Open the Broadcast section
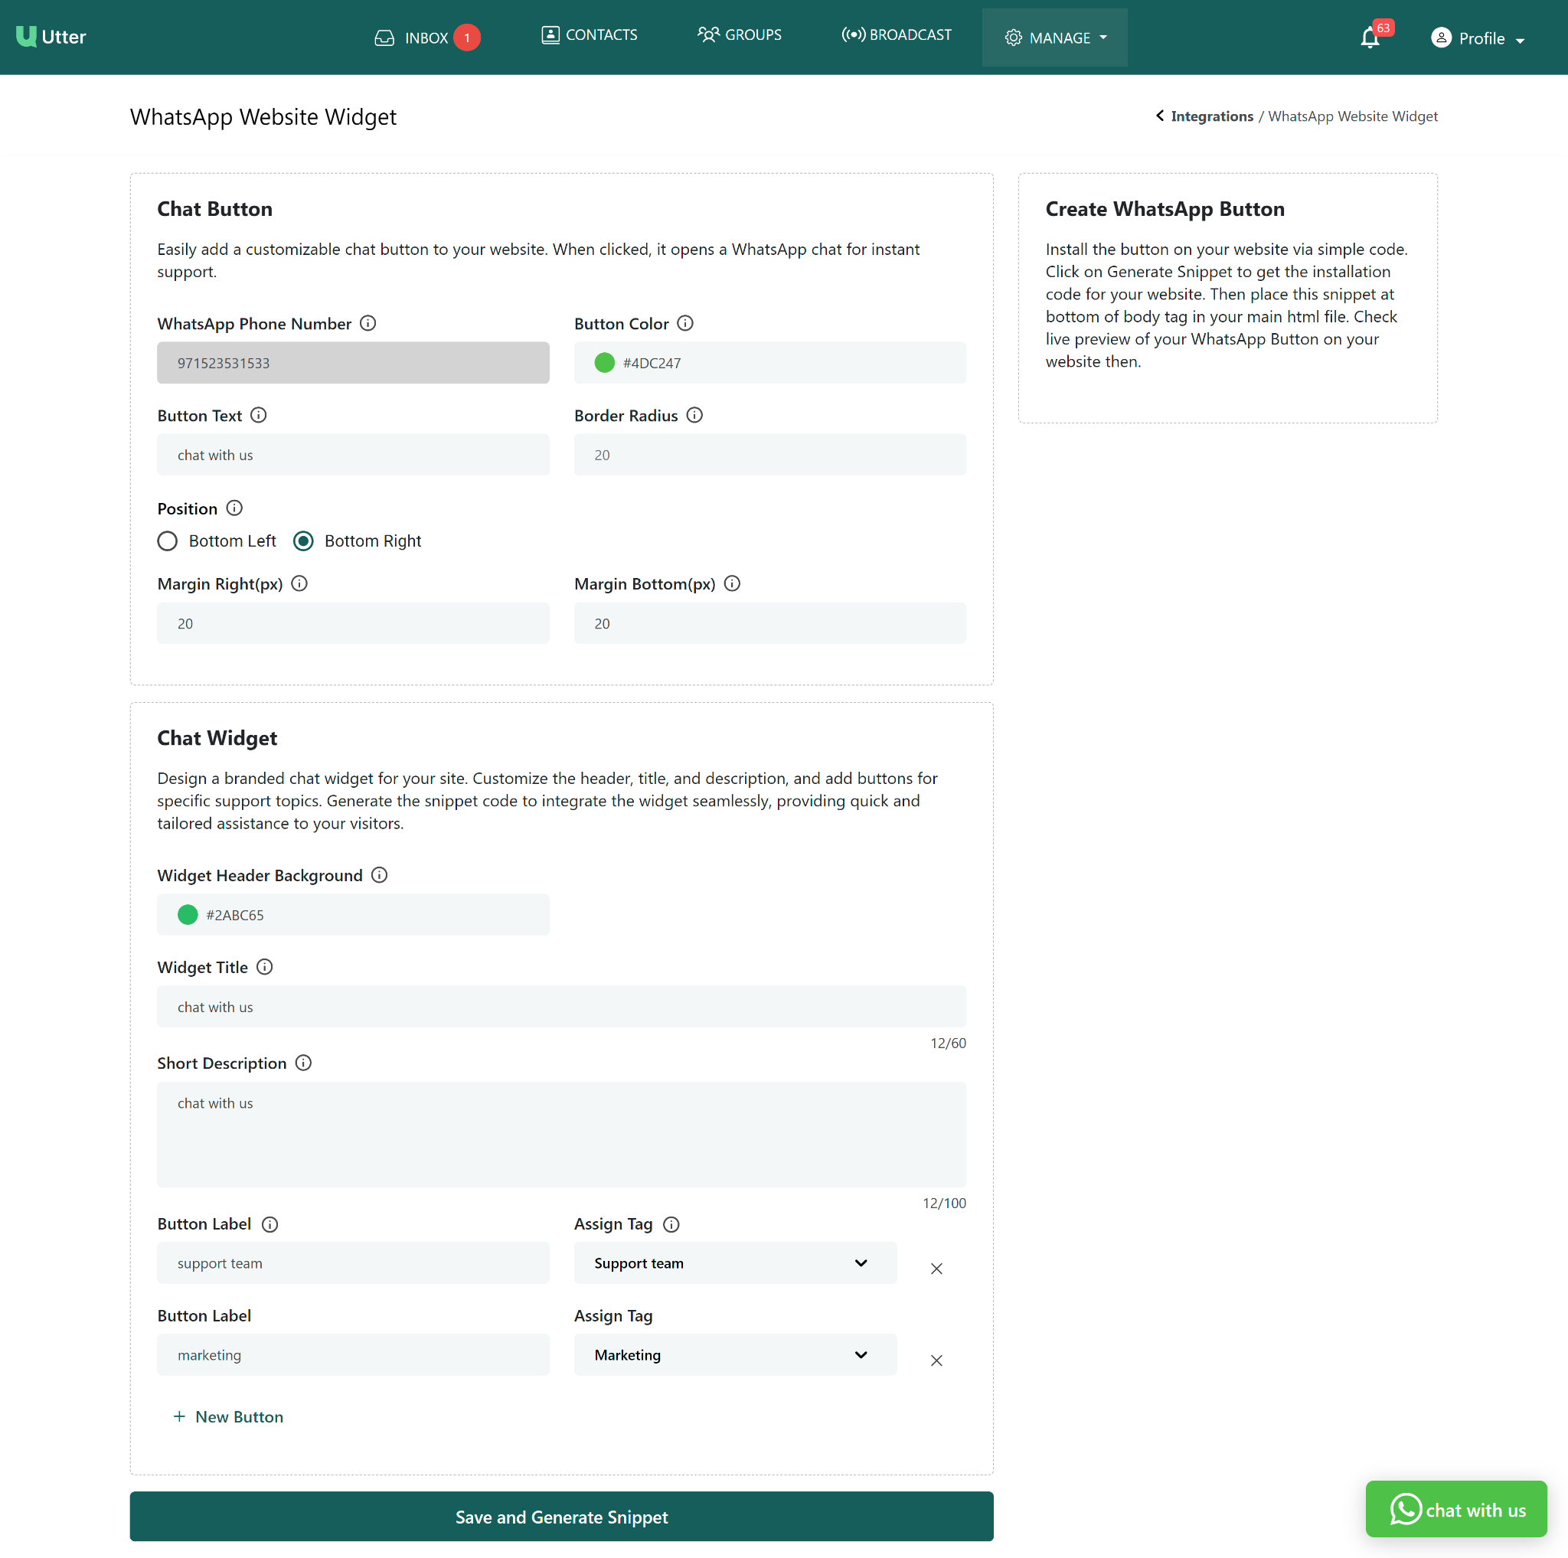Image resolution: width=1568 pixels, height=1558 pixels. point(896,35)
